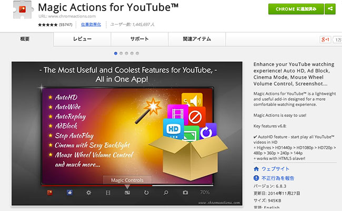
Task: Click the green share icon button
Action: click(x=330, y=9)
